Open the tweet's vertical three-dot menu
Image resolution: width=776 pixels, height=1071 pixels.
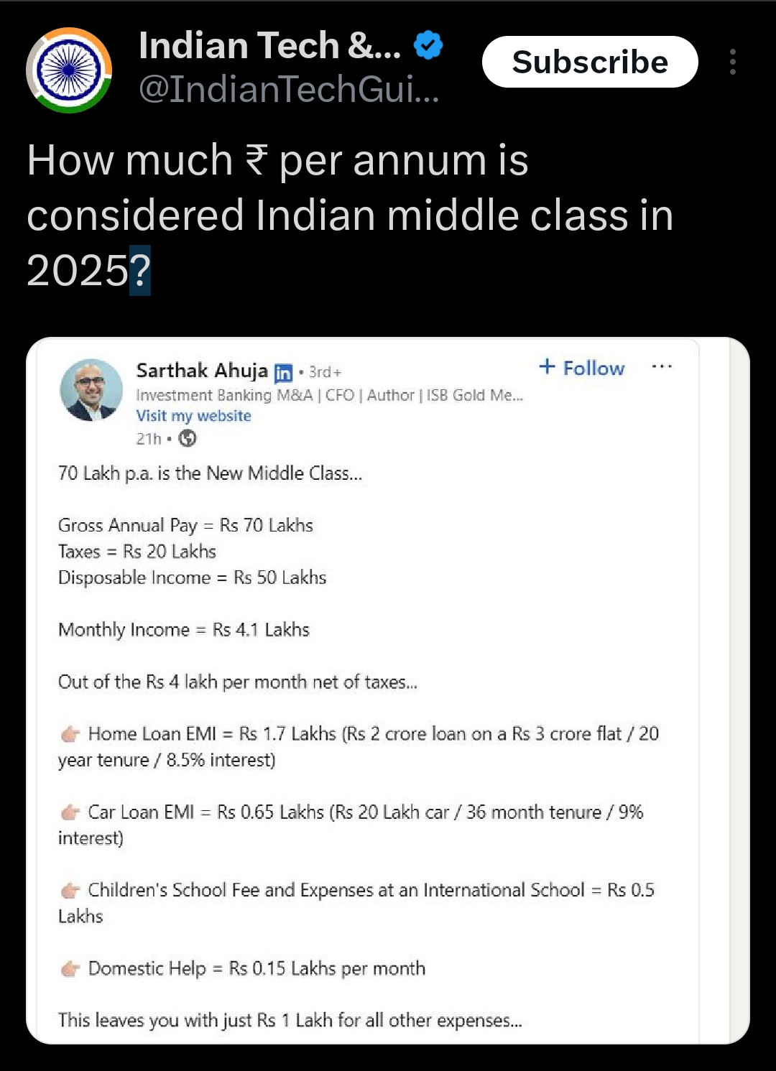point(732,62)
